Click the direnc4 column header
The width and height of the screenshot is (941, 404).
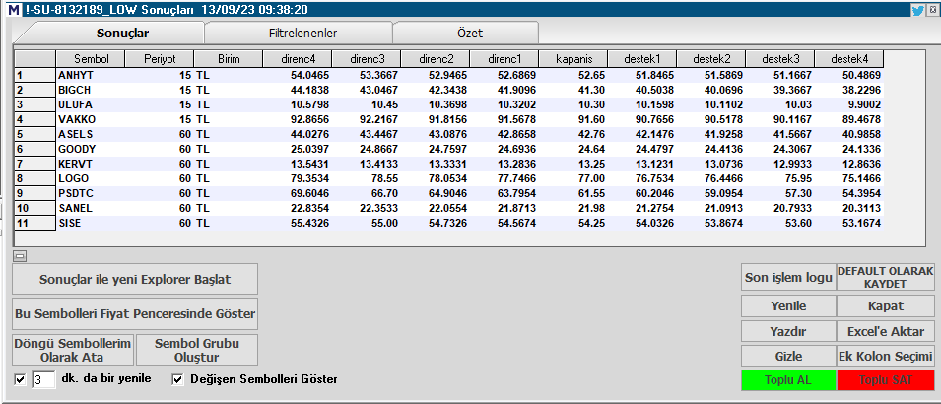click(298, 59)
